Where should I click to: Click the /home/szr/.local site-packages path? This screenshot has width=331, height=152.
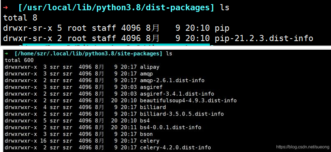pyautogui.click(x=88, y=54)
